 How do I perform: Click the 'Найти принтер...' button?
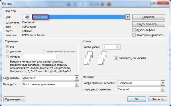coord(148,24)
